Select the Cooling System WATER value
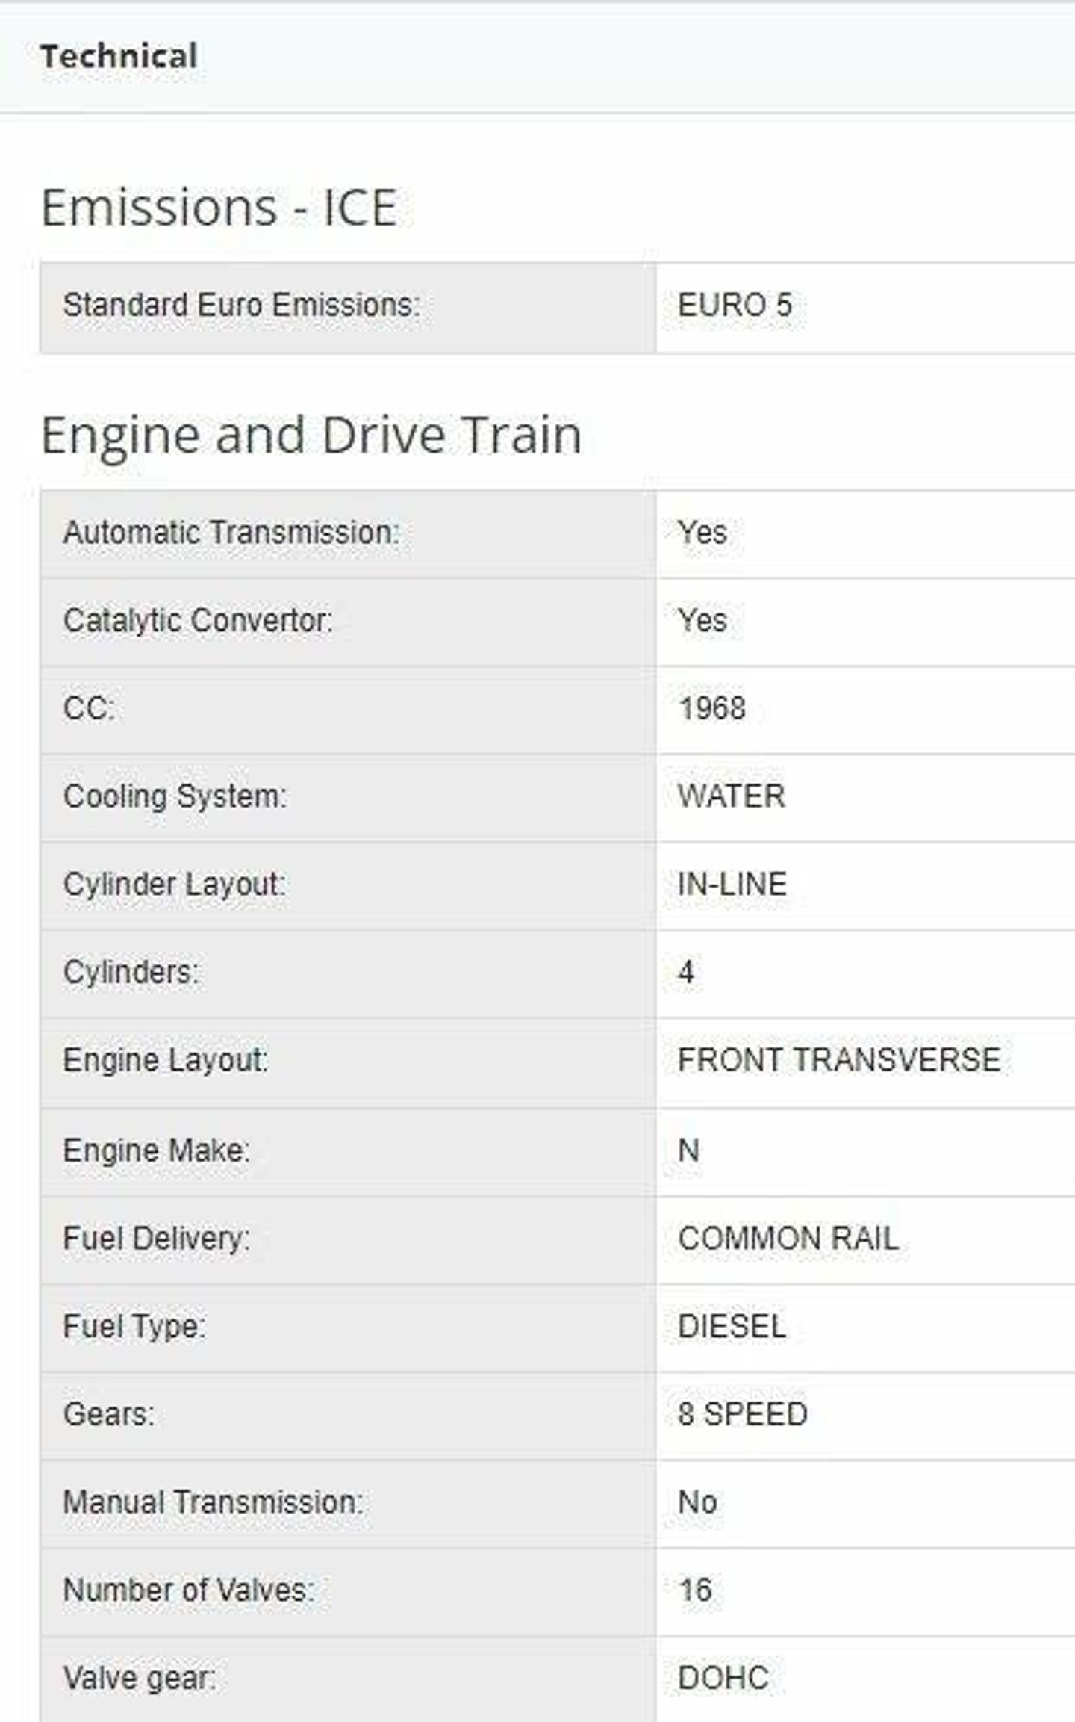 tap(731, 796)
